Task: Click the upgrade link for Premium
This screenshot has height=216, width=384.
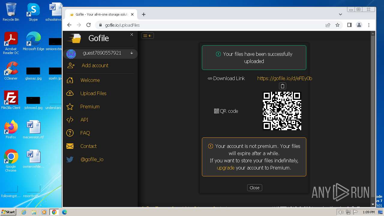Action: 226,168
